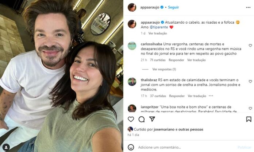Like thalisbraz's comment heart
The height and width of the screenshot is (152, 254).
tap(250, 81)
